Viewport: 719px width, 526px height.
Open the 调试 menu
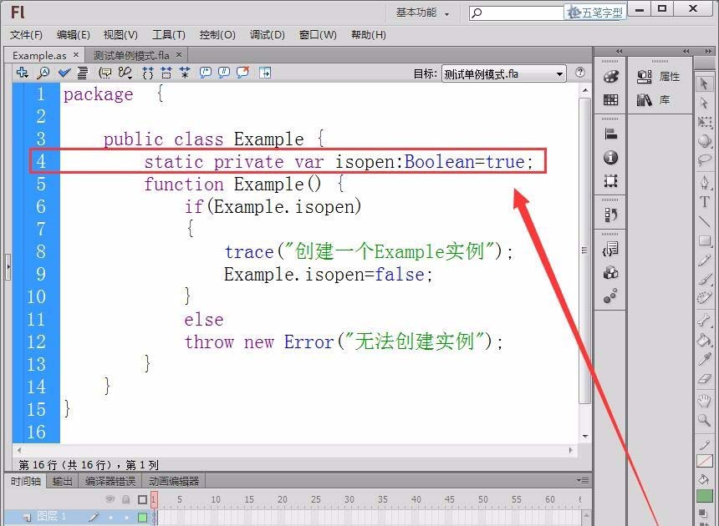coord(266,34)
